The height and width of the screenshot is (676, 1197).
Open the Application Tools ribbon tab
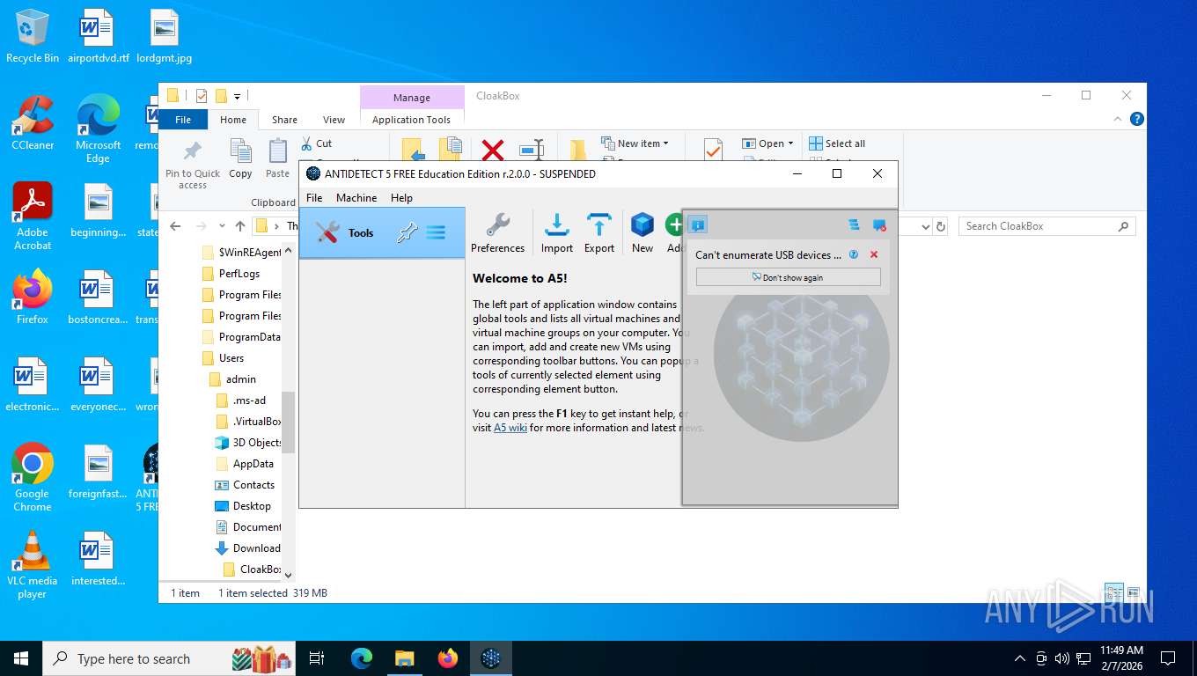tap(411, 120)
